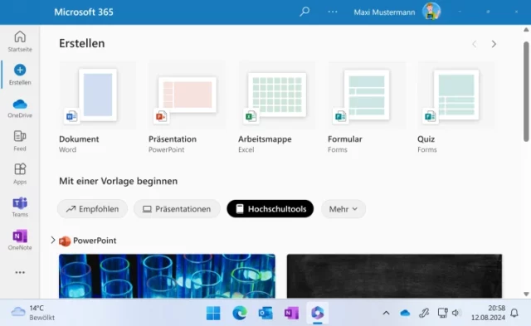This screenshot has width=531, height=326.
Task: Select the Empfohlen template filter
Action: coord(92,209)
